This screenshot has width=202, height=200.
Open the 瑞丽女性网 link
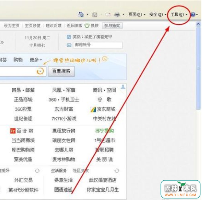64,140
